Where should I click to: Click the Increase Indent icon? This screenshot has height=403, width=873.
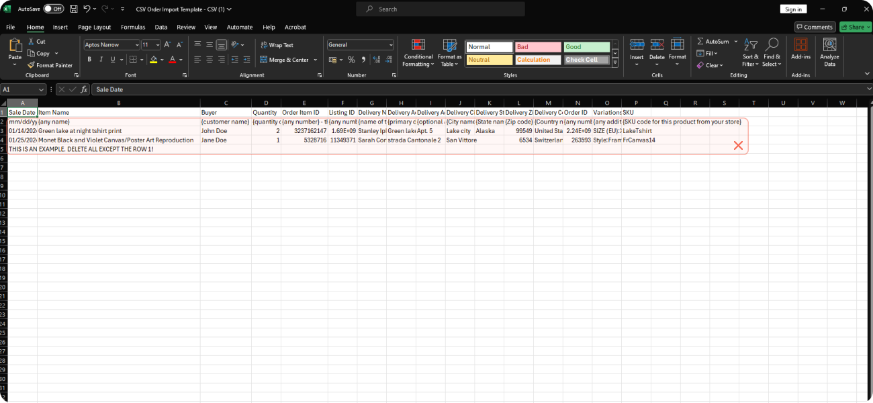[246, 60]
